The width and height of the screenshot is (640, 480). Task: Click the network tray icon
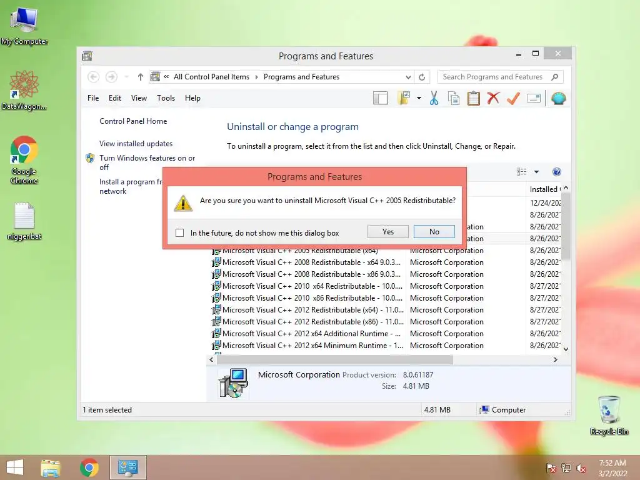click(x=566, y=467)
